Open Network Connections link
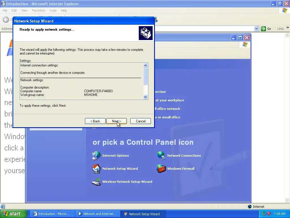This screenshot has height=218, width=290. pyautogui.click(x=184, y=156)
